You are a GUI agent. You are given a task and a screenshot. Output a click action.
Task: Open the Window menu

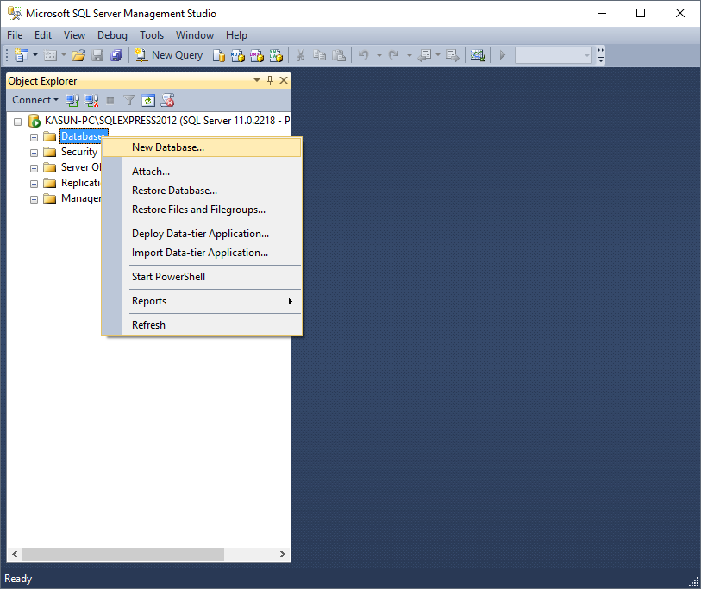click(195, 34)
